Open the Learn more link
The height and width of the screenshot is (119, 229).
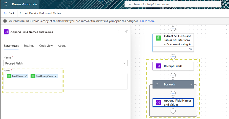pyautogui.click(x=147, y=21)
